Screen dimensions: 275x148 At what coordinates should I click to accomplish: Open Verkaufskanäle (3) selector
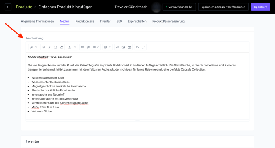tap(179, 7)
